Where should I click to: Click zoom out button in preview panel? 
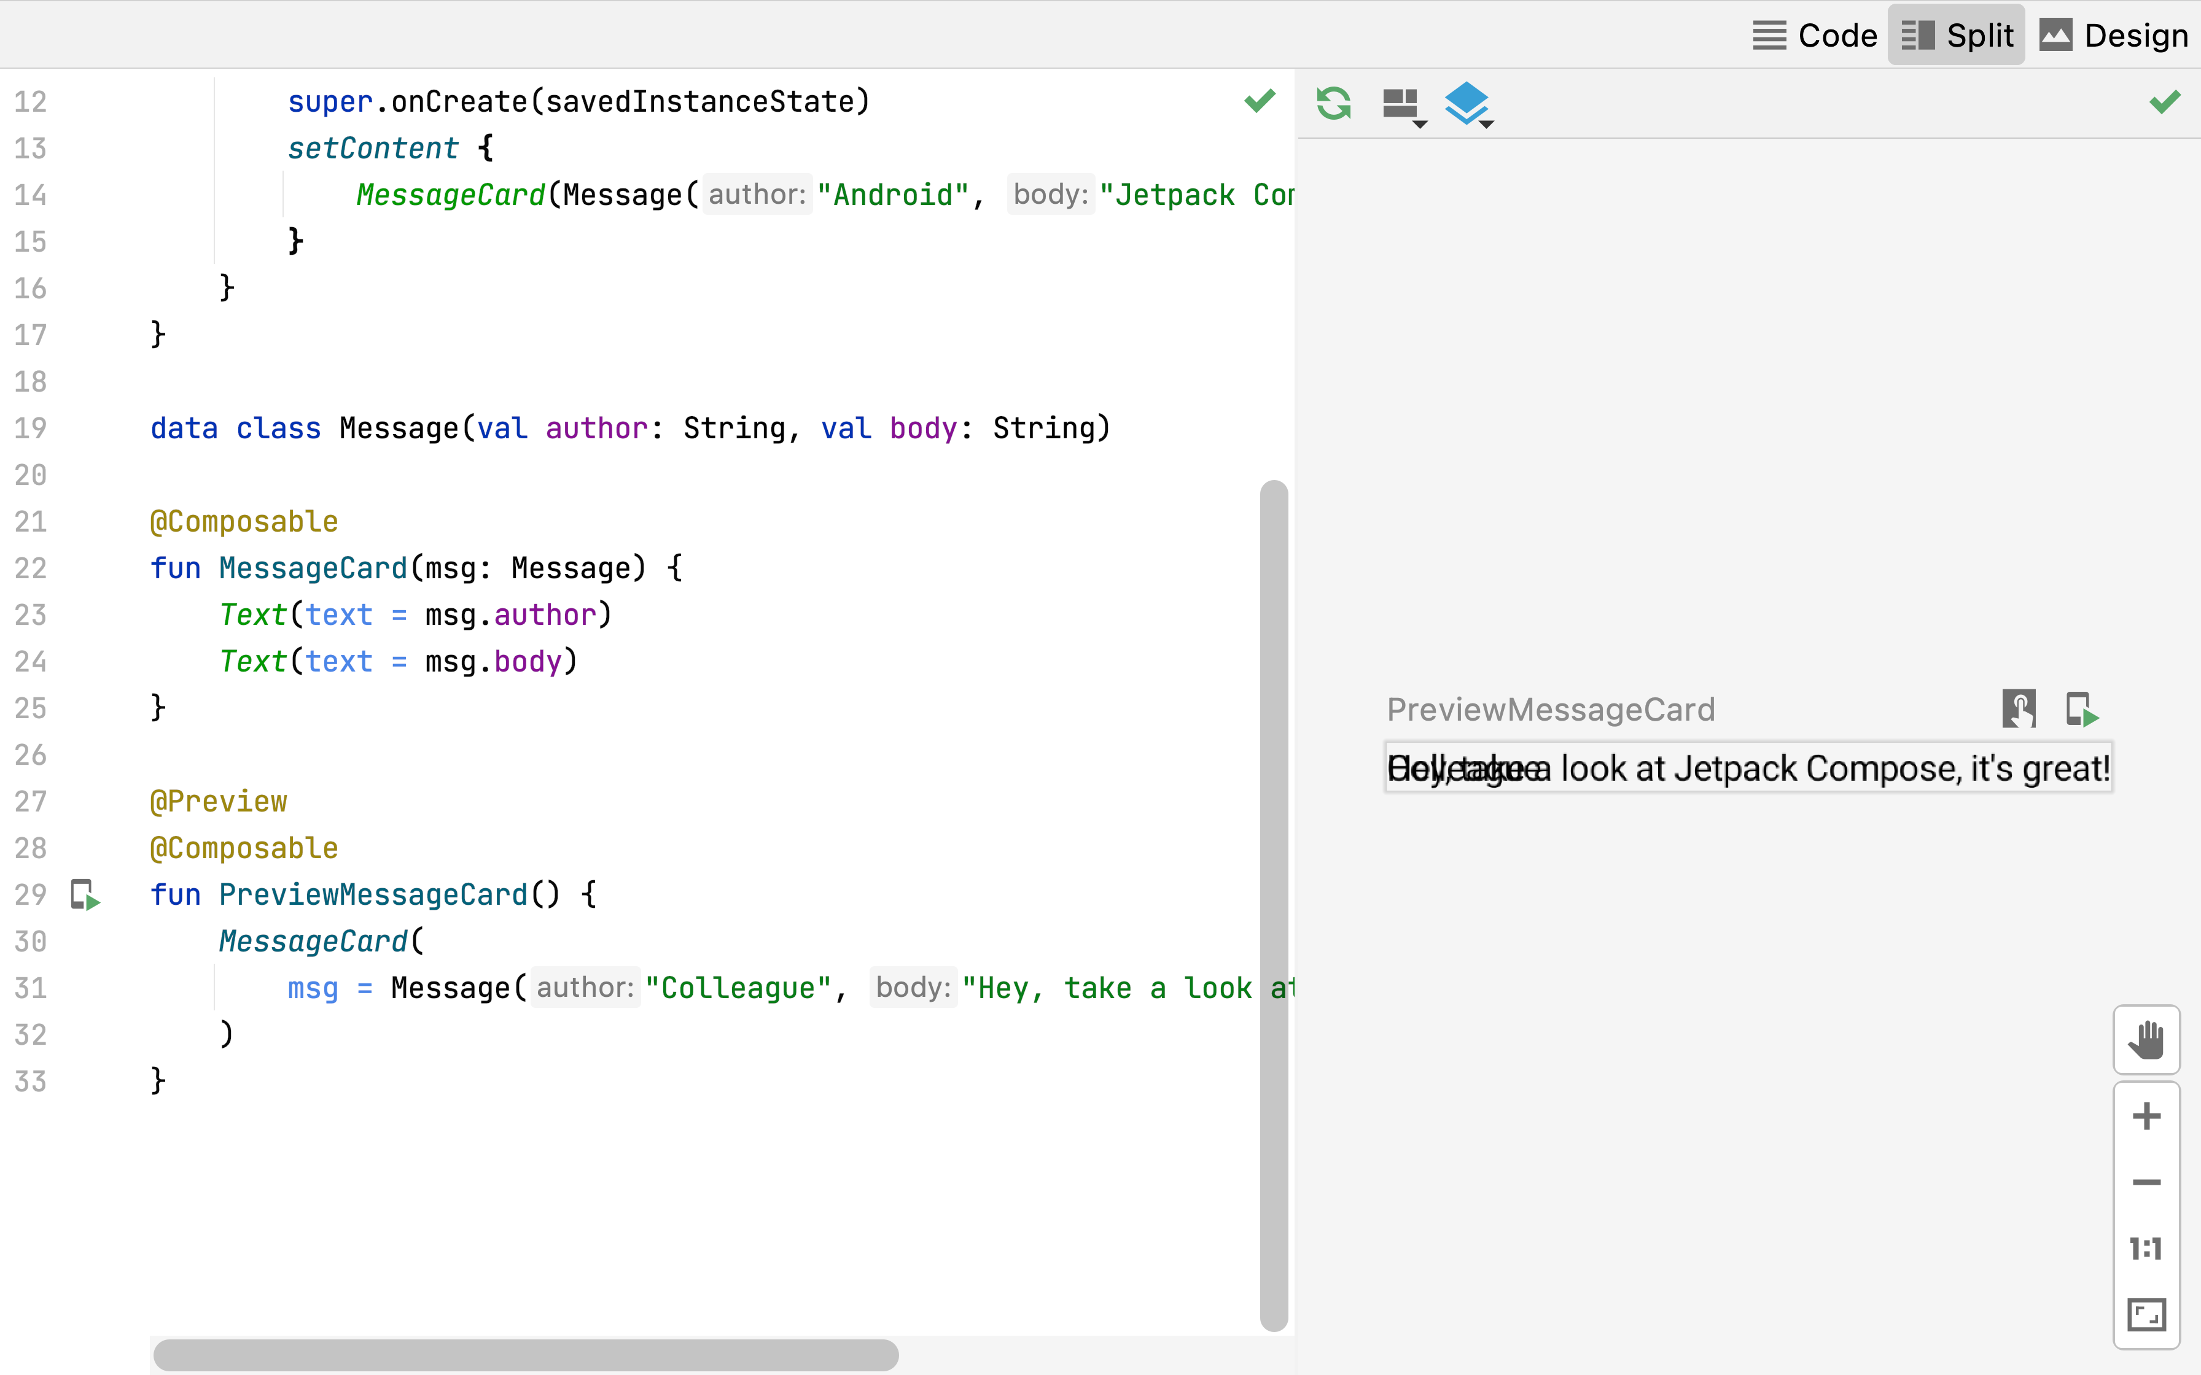pyautogui.click(x=2147, y=1180)
